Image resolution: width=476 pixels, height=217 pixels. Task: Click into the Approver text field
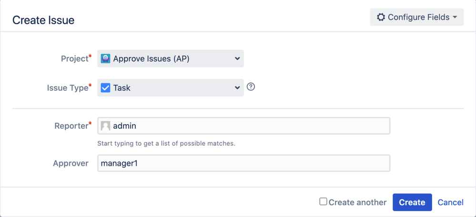point(243,163)
